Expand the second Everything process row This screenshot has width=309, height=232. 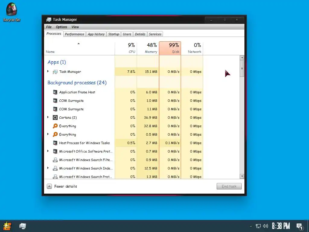(48, 134)
